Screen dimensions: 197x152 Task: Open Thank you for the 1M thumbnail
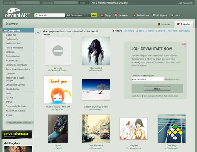click(x=58, y=90)
